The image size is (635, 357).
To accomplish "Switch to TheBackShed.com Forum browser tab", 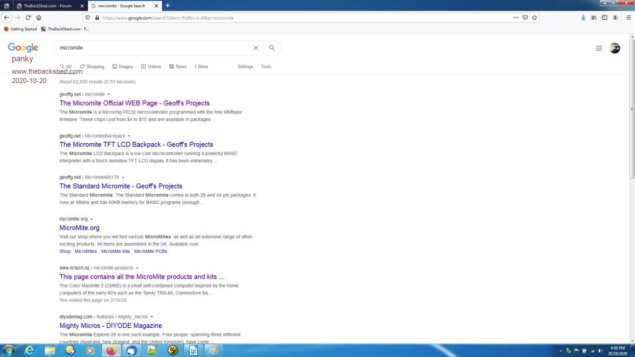I will point(47,6).
